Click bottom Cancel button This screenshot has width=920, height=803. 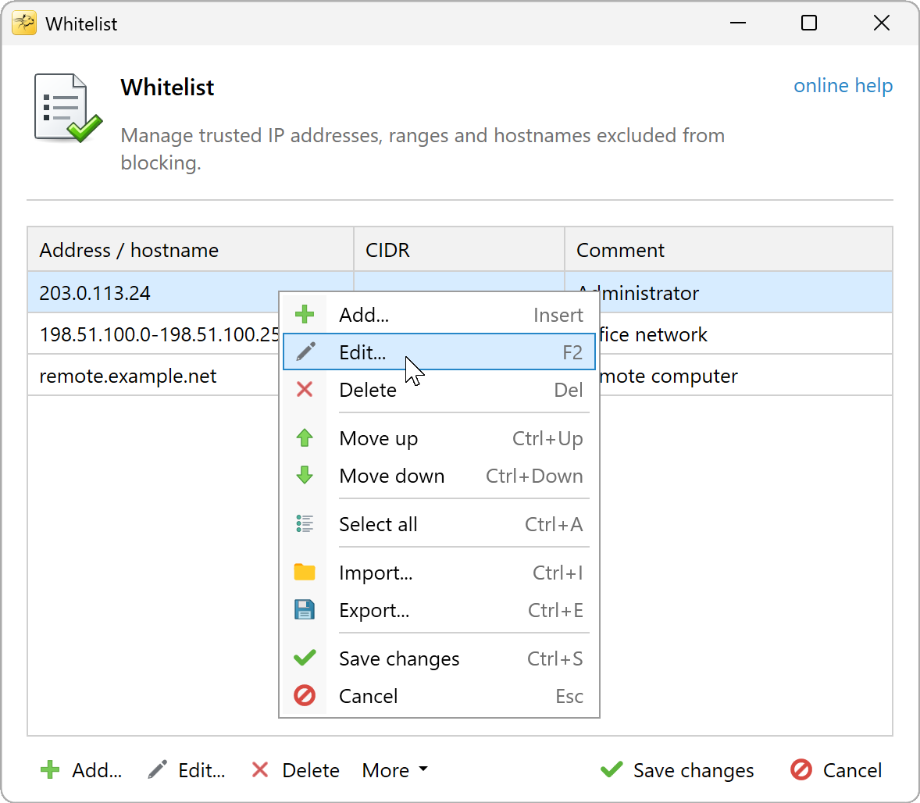point(836,769)
